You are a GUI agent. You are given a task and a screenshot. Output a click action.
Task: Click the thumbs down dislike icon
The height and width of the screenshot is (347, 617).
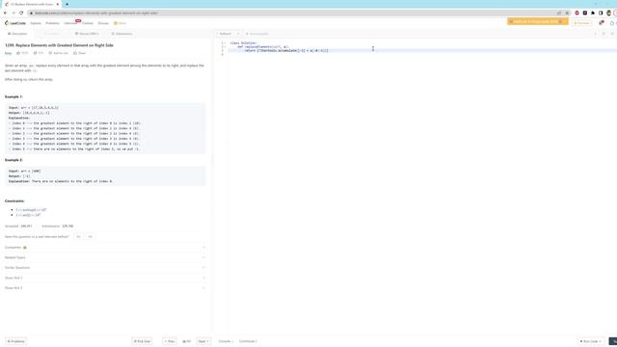(35, 53)
